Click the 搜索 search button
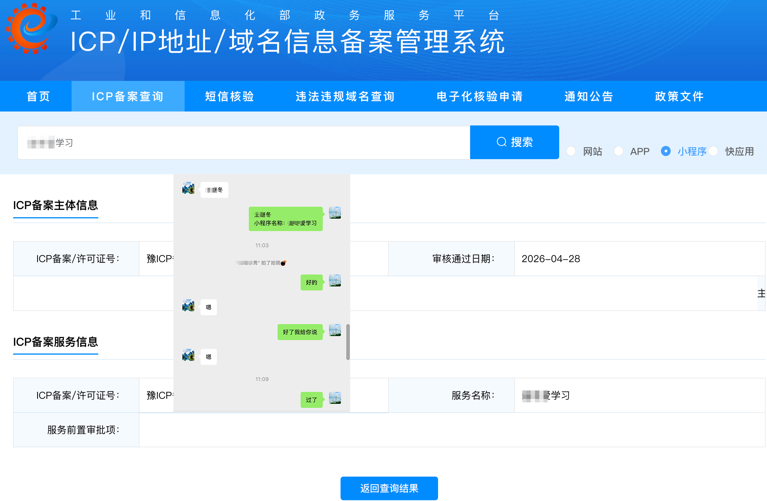This screenshot has height=501, width=767. tap(515, 142)
